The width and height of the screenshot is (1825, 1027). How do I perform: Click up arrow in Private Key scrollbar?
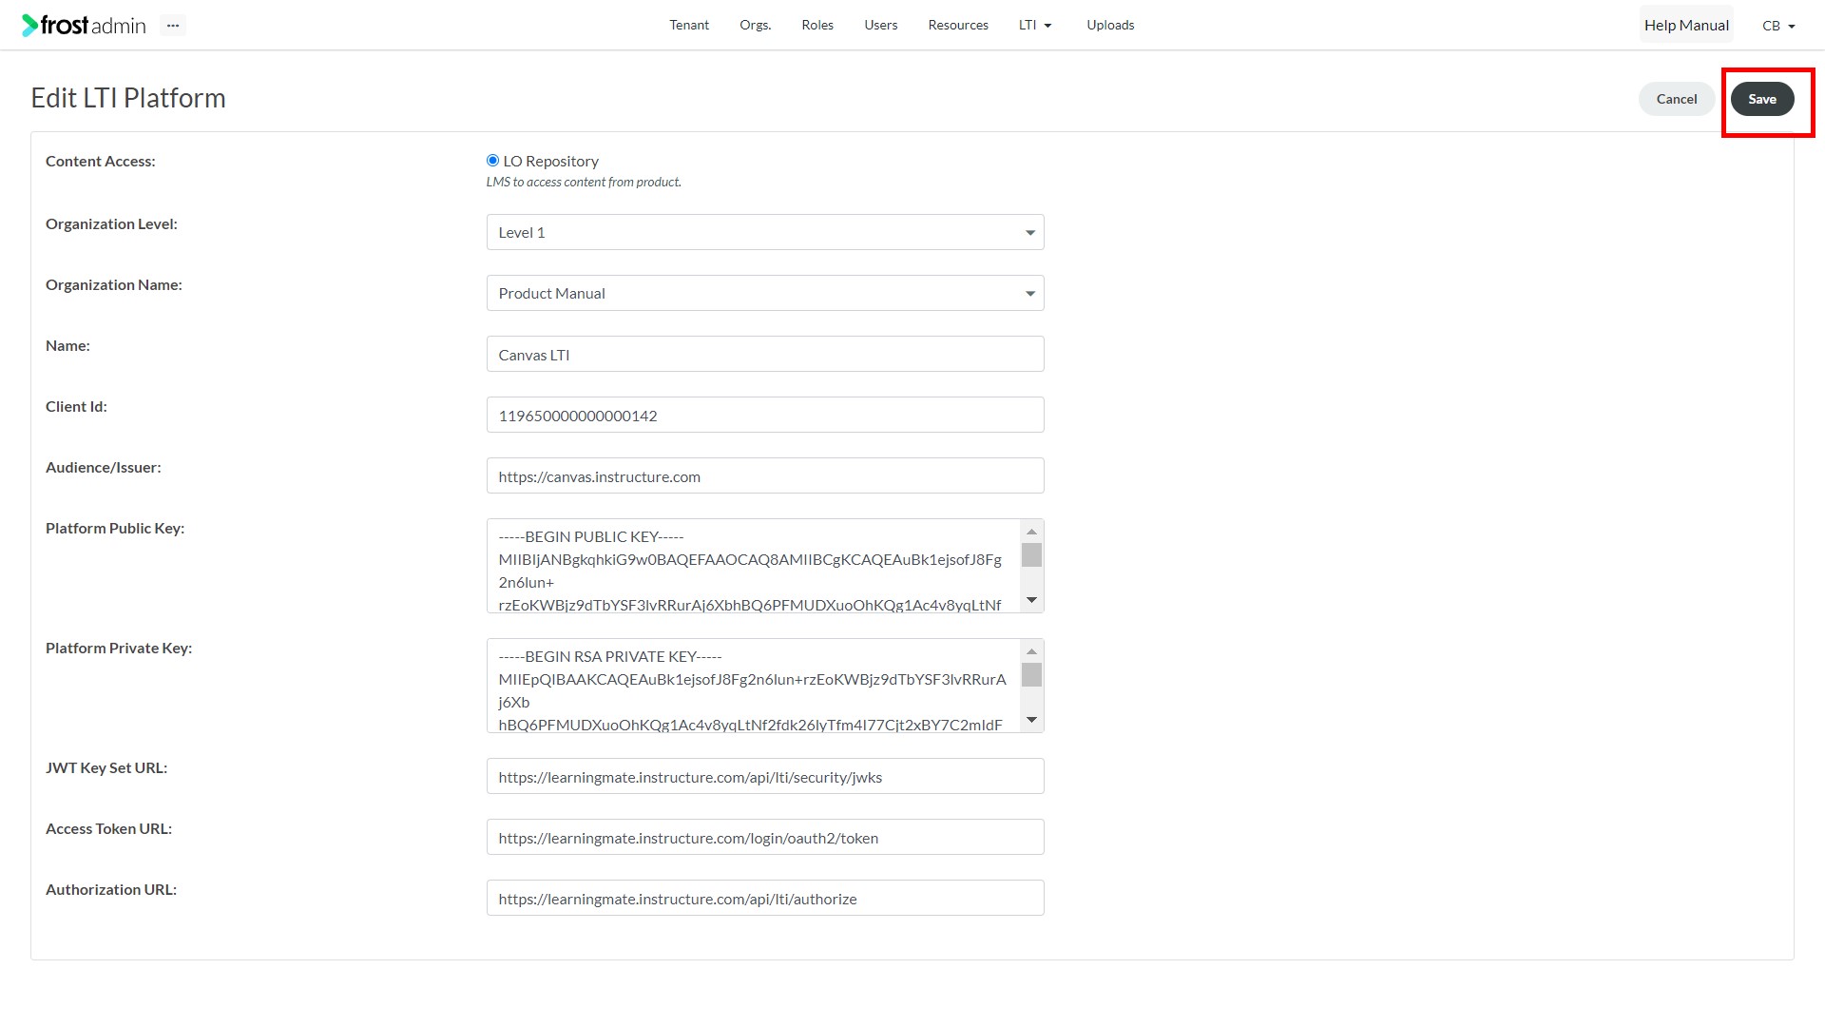pyautogui.click(x=1031, y=651)
